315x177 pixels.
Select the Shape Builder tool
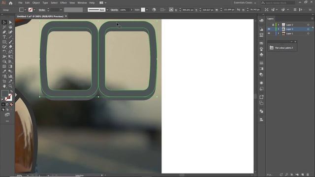pos(4,61)
